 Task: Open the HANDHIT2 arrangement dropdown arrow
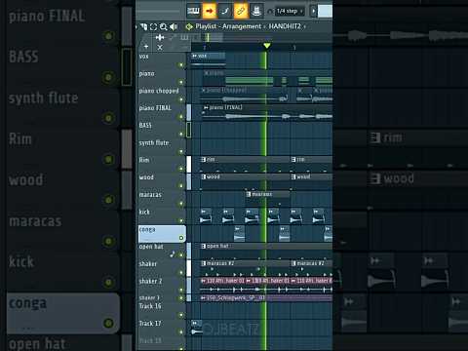[304, 27]
